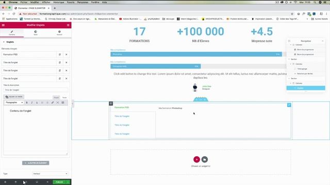Open a new Chrome tab
Screen dimensions: 330x185
pyautogui.click(x=55, y=8)
